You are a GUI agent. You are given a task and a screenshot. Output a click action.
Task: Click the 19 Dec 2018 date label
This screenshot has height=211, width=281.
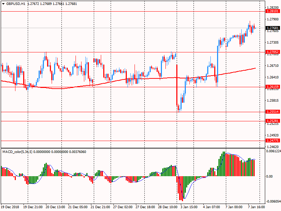pyautogui.click(x=11, y=207)
